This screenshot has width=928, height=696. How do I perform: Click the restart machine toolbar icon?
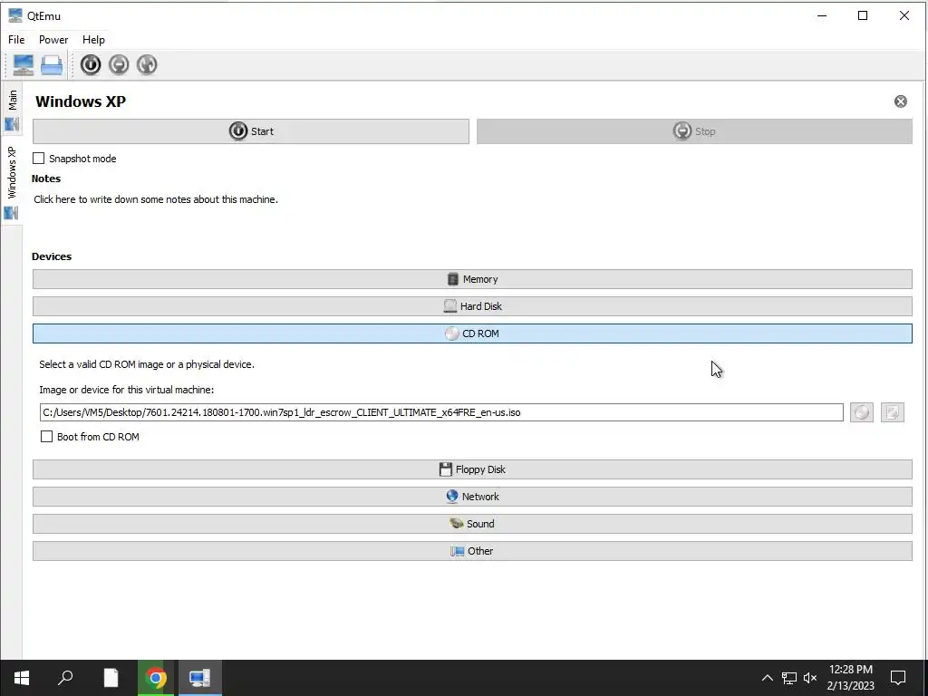[x=147, y=64]
